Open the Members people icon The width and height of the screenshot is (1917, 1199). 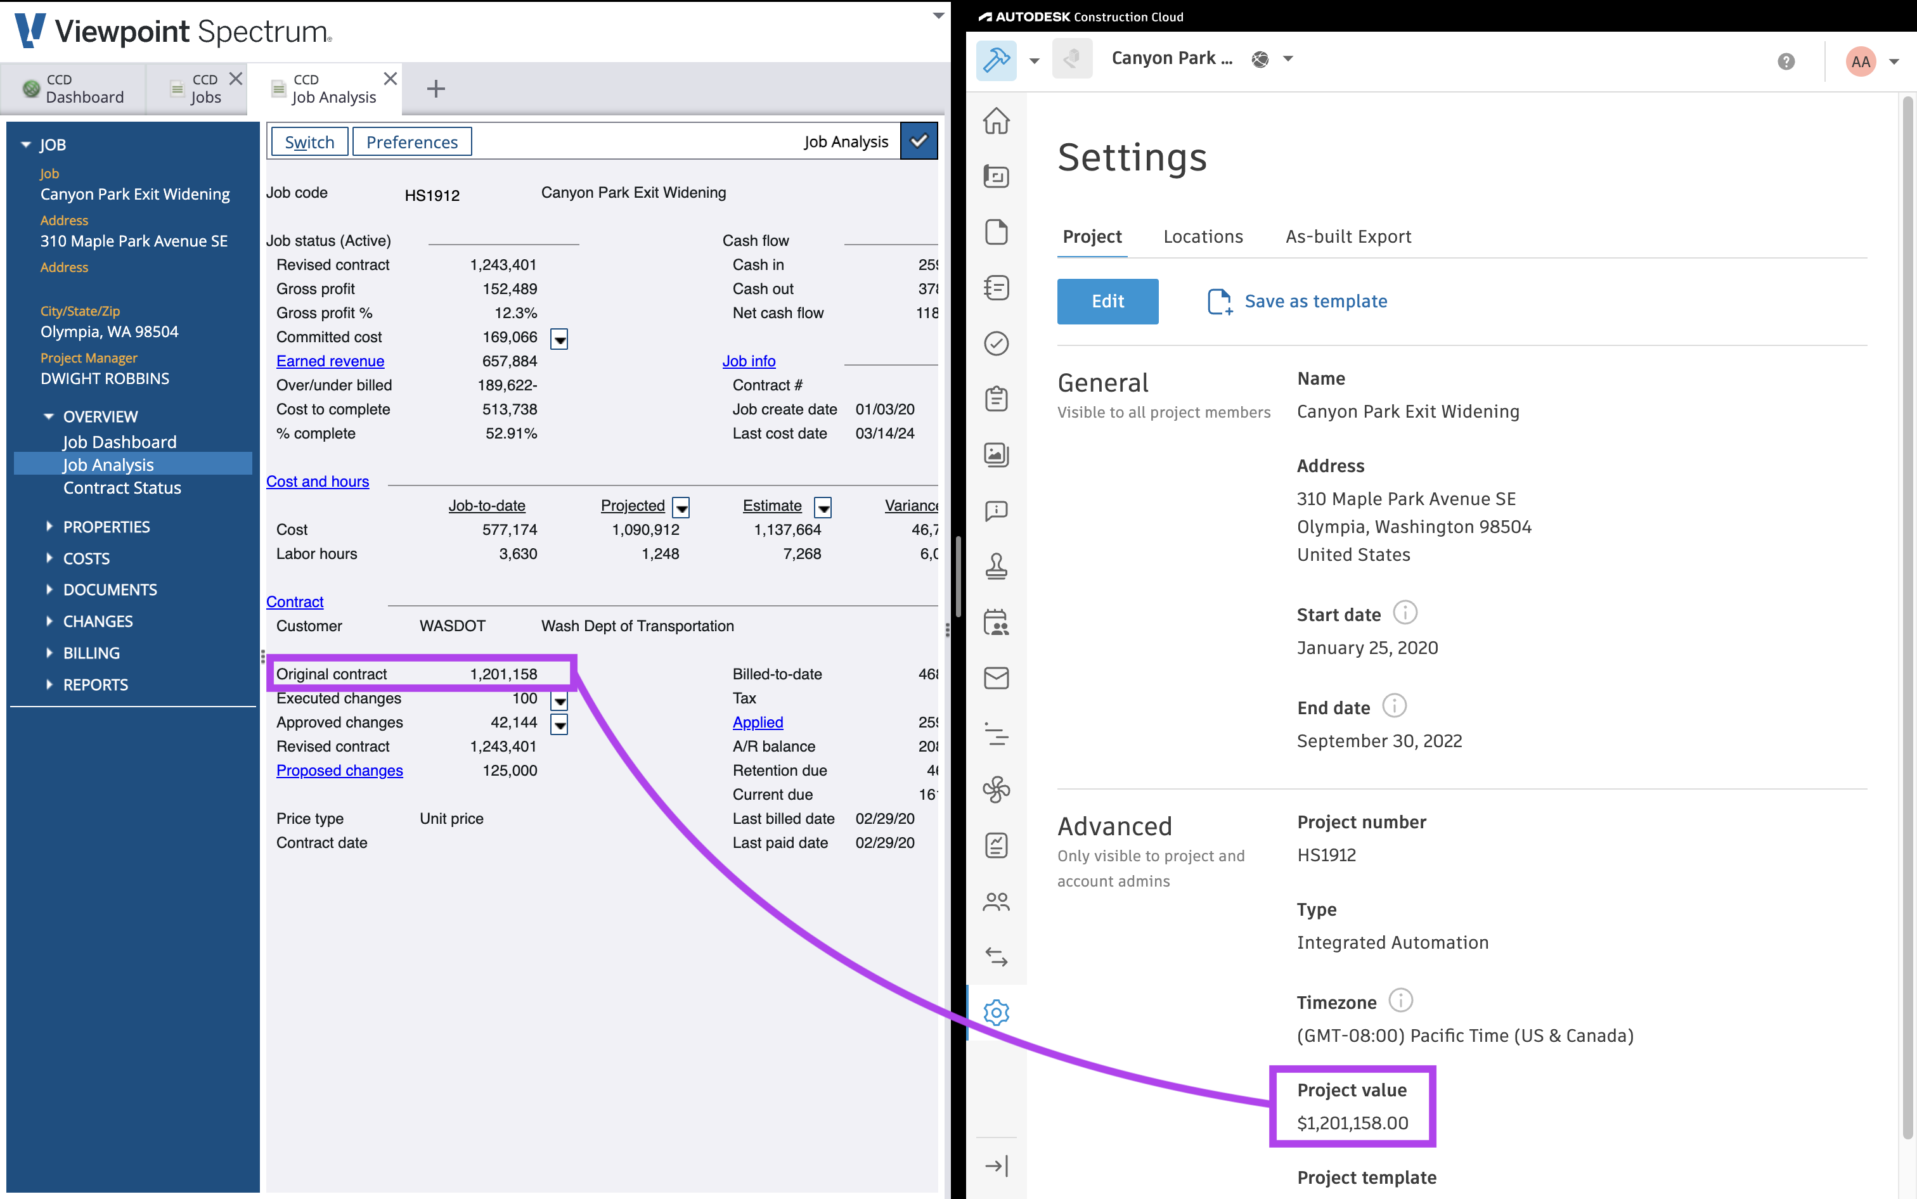(996, 902)
